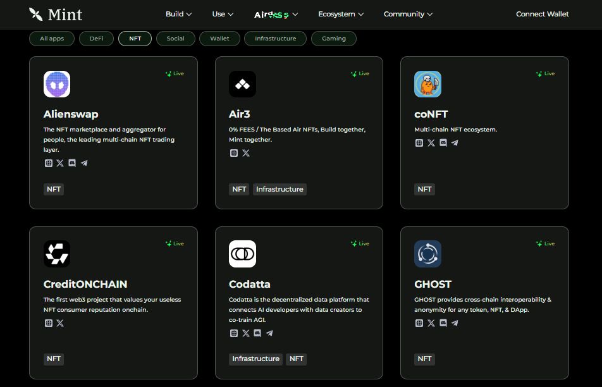Click the X (Twitter) icon under Air3
This screenshot has width=602, height=387.
[x=246, y=153]
